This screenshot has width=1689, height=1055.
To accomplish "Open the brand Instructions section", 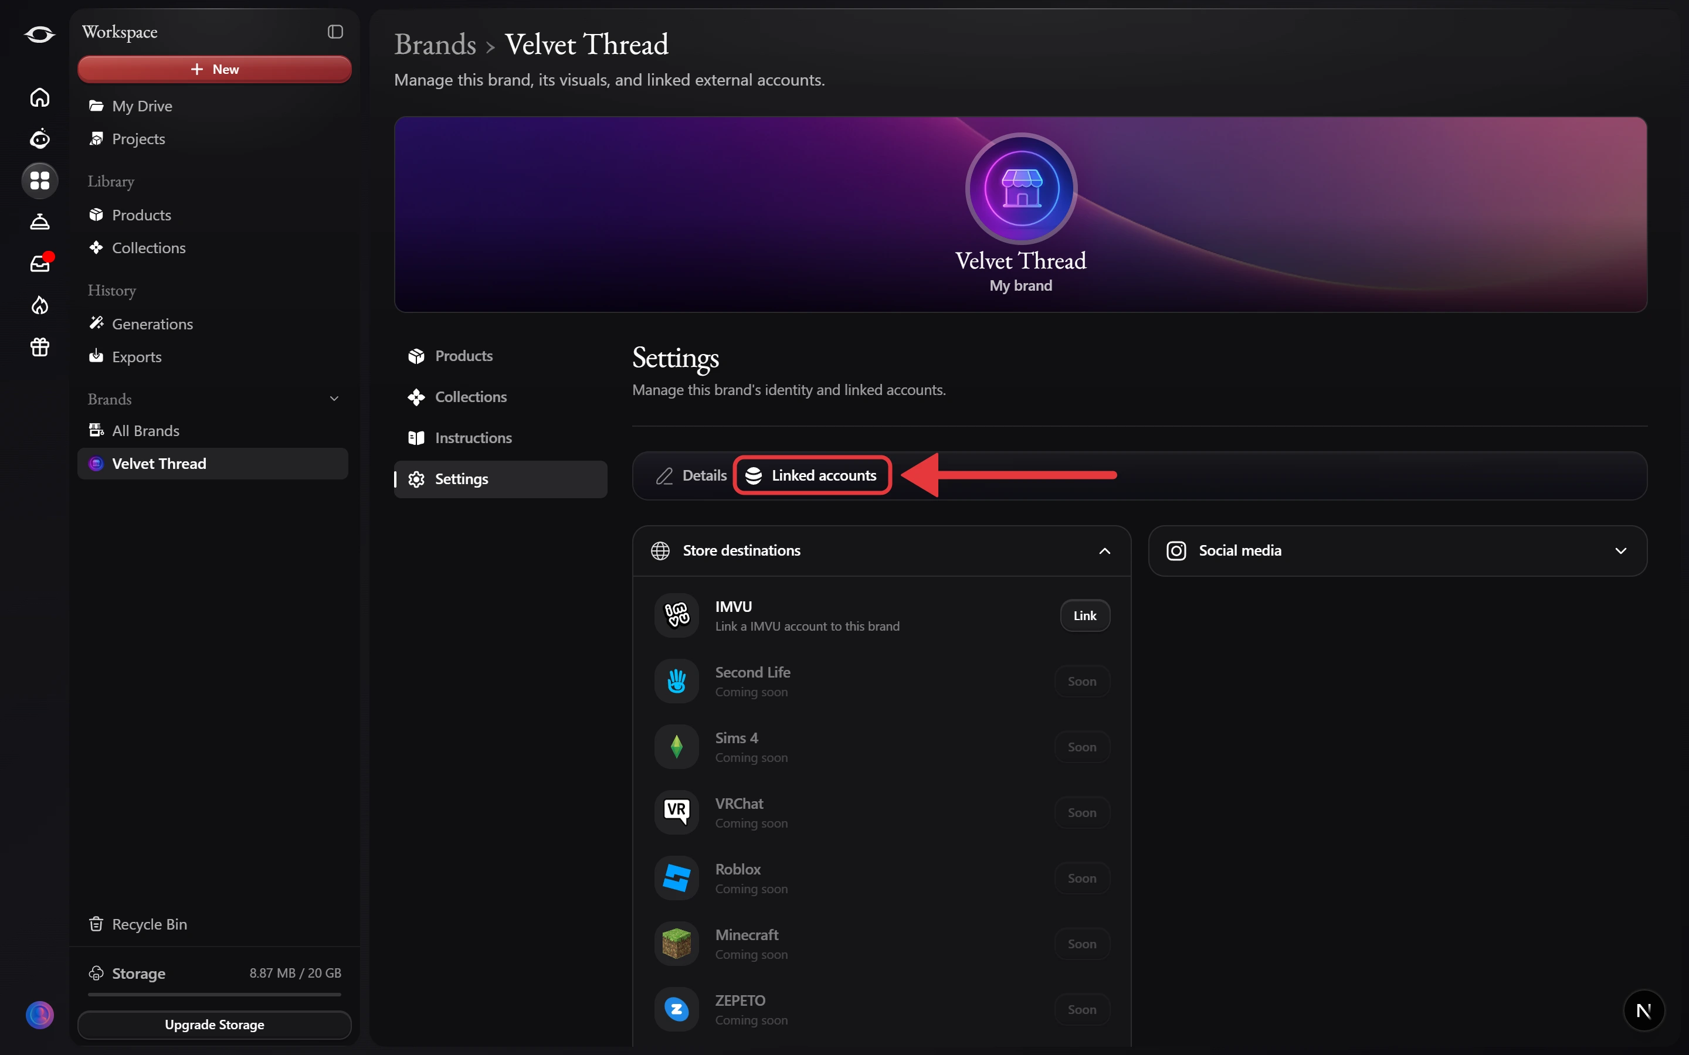I will point(500,438).
